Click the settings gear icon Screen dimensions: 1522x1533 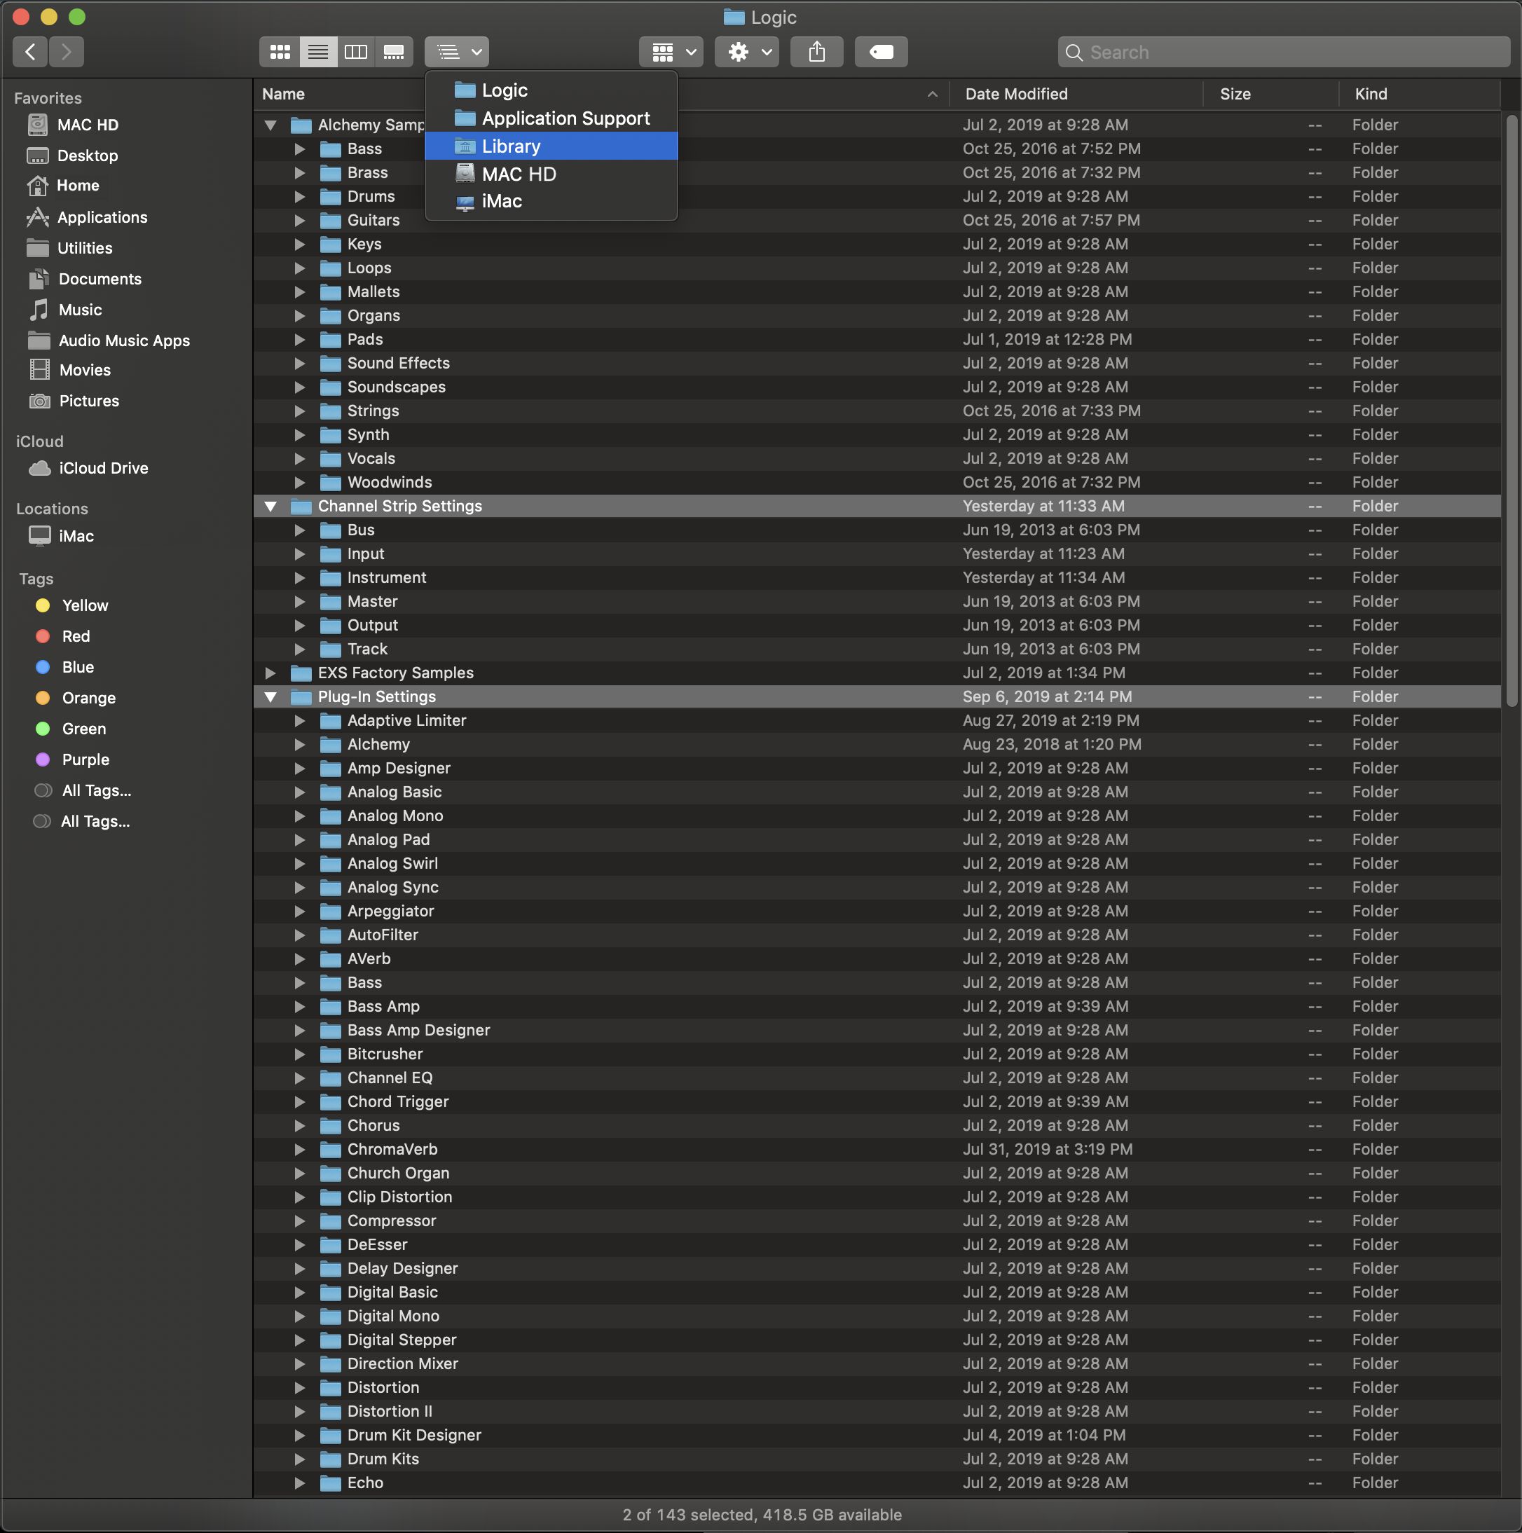(737, 50)
